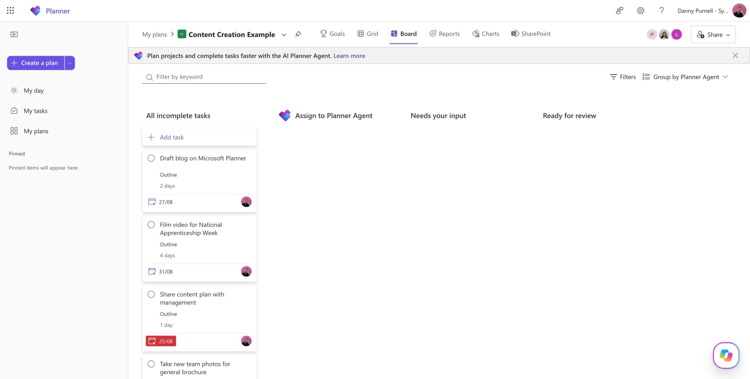
Task: Mark Film video for National Apprenticeship Week complete
Action: pyautogui.click(x=151, y=224)
